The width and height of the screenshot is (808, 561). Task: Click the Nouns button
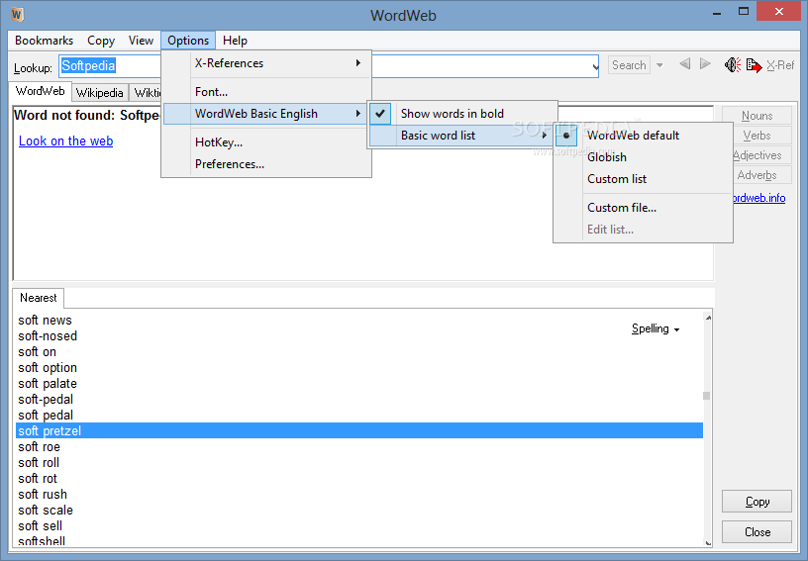(x=757, y=116)
